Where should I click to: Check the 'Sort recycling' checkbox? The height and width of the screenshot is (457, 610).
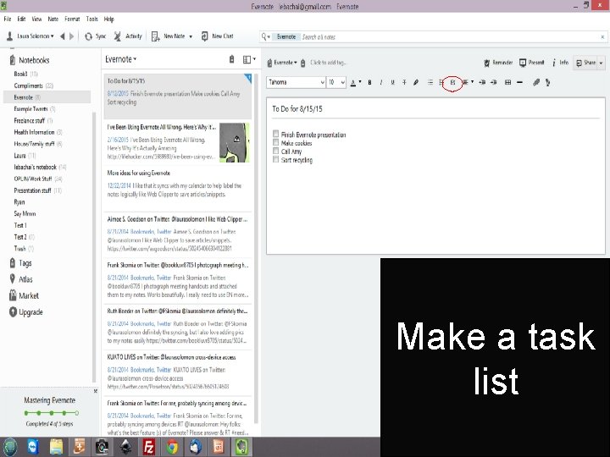pyautogui.click(x=276, y=159)
